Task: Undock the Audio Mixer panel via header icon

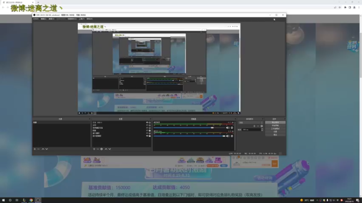Action: (235, 119)
